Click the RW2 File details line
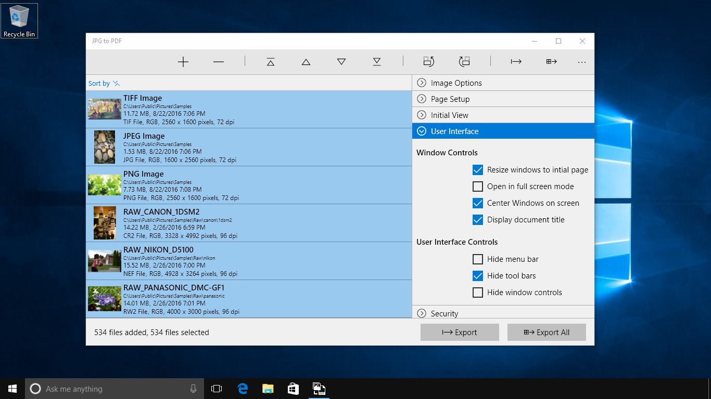711x399 pixels. coord(181,312)
